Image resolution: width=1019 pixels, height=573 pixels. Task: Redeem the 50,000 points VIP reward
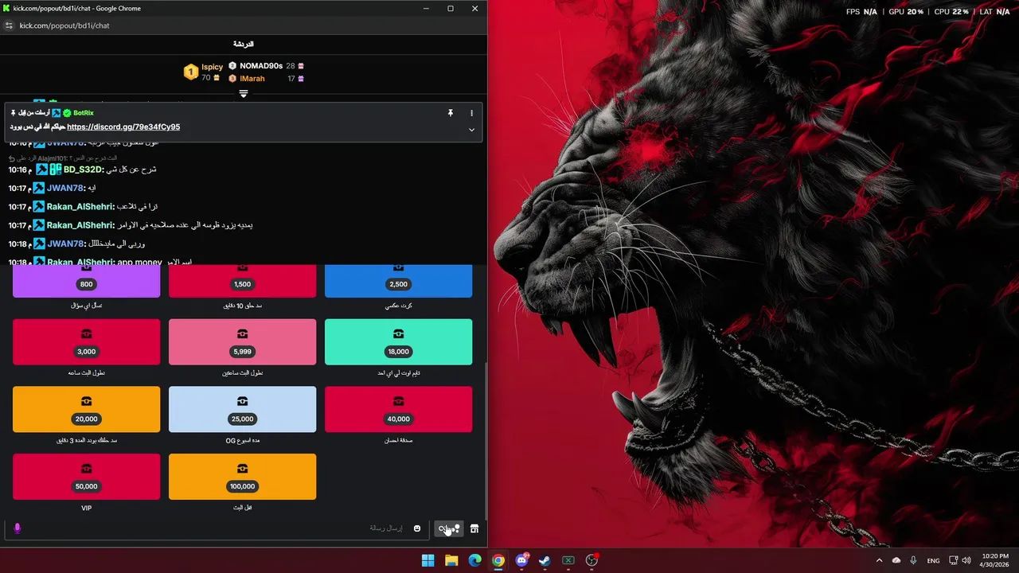(x=87, y=477)
